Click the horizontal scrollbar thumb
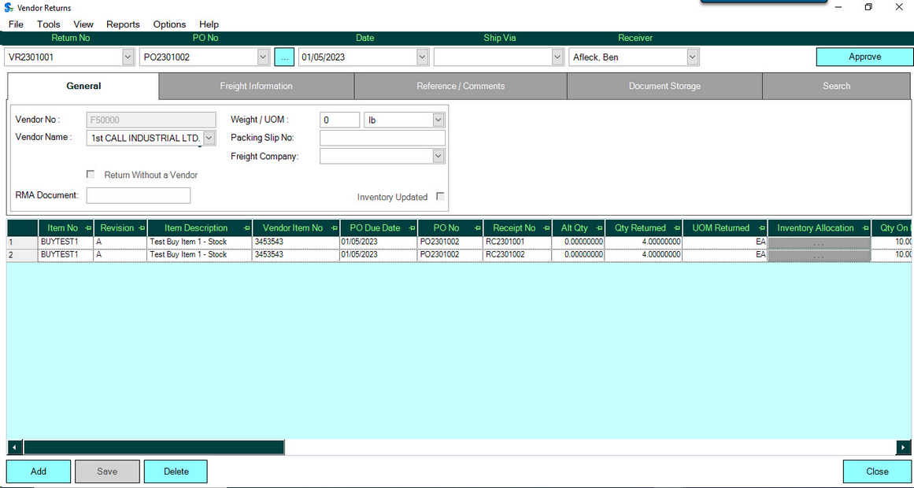The image size is (914, 488). pos(154,447)
